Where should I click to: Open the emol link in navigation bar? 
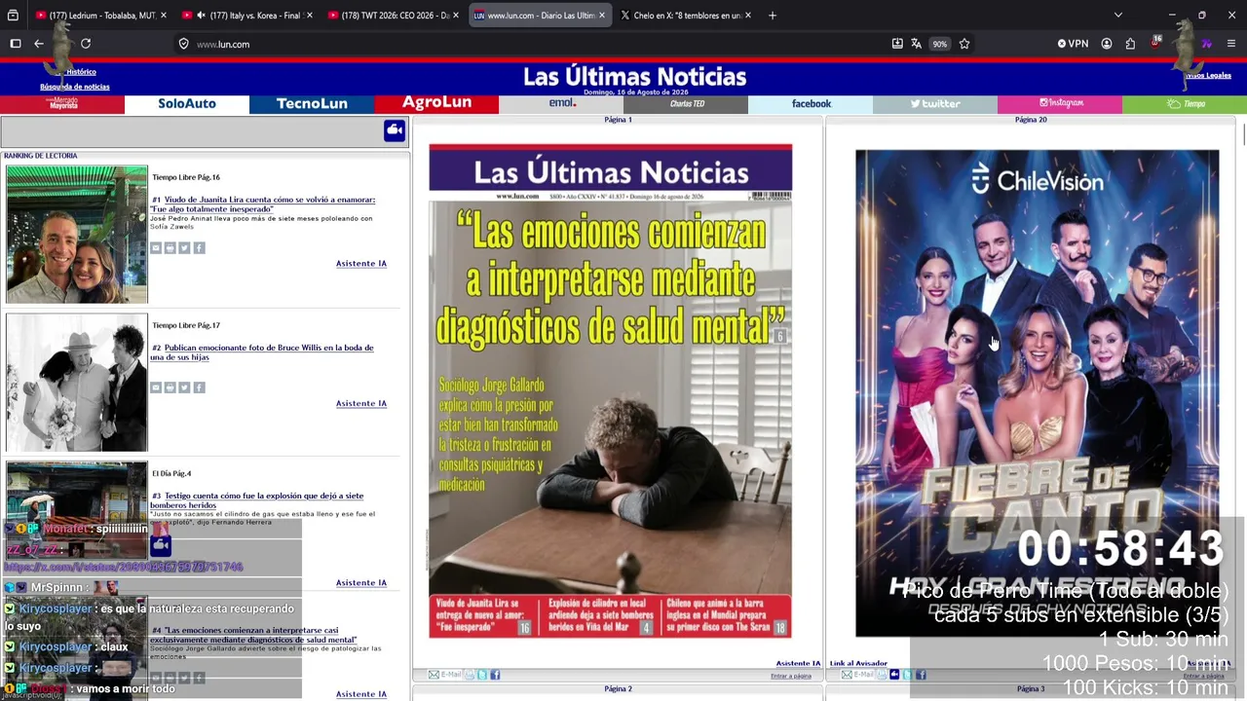point(562,103)
